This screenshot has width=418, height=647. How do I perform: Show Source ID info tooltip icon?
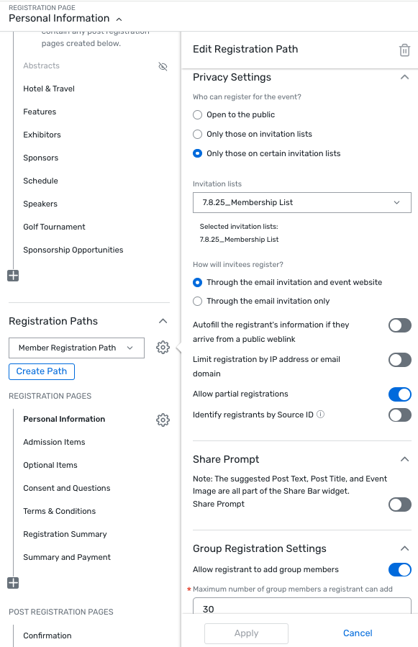coord(321,415)
